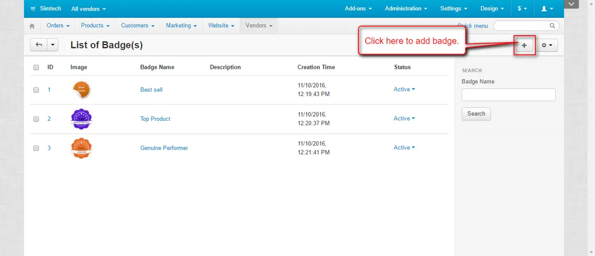The width and height of the screenshot is (595, 256).
Task: Open the currency $ dropdown
Action: pyautogui.click(x=522, y=8)
